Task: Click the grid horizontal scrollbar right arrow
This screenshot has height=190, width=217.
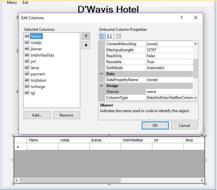Action: click(202, 180)
